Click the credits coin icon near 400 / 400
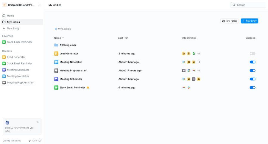Viewport: 268px width, 144px height. (x=29, y=141)
